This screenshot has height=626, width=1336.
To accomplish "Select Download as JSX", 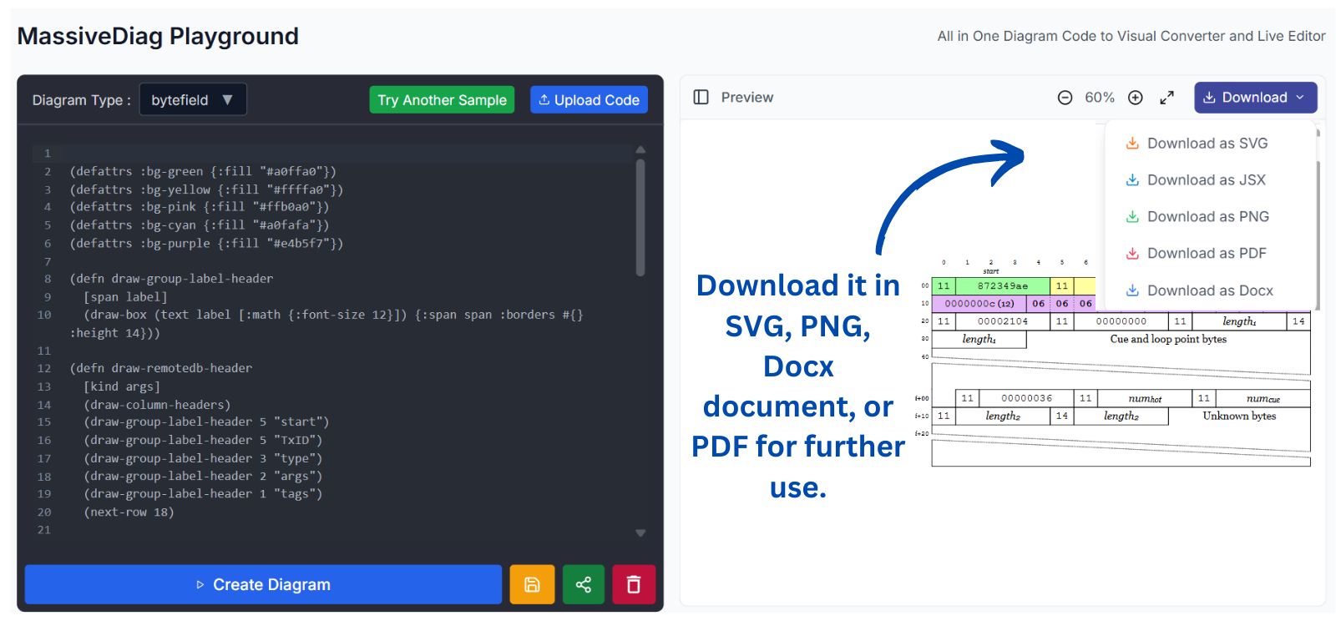I will coord(1196,180).
